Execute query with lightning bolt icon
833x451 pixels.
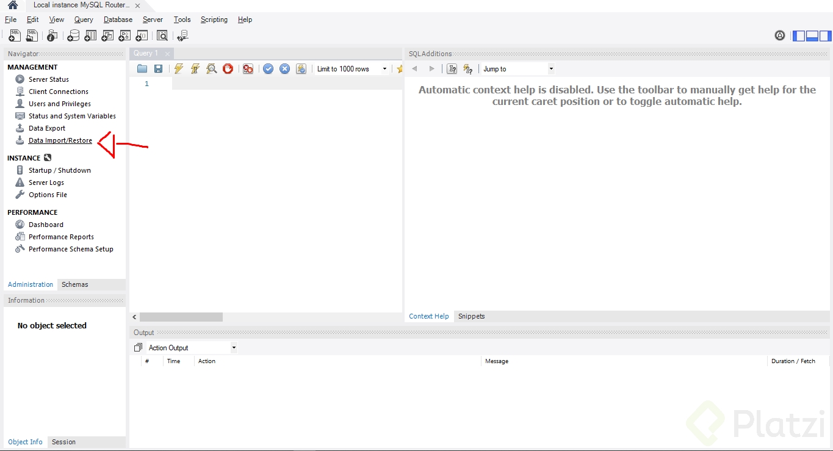coord(178,69)
